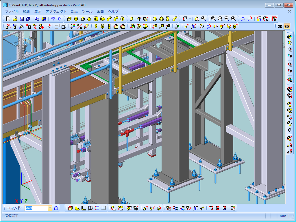The image size is (296, 222).
Task: Zoom to all objects icon
Action: click(x=204, y=19)
